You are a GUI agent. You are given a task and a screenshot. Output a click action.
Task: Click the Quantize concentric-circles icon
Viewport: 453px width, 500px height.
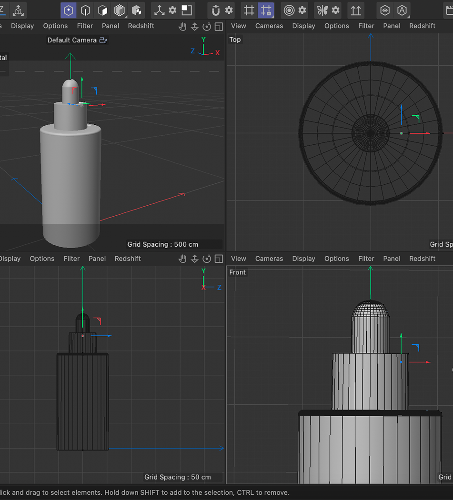coord(291,10)
